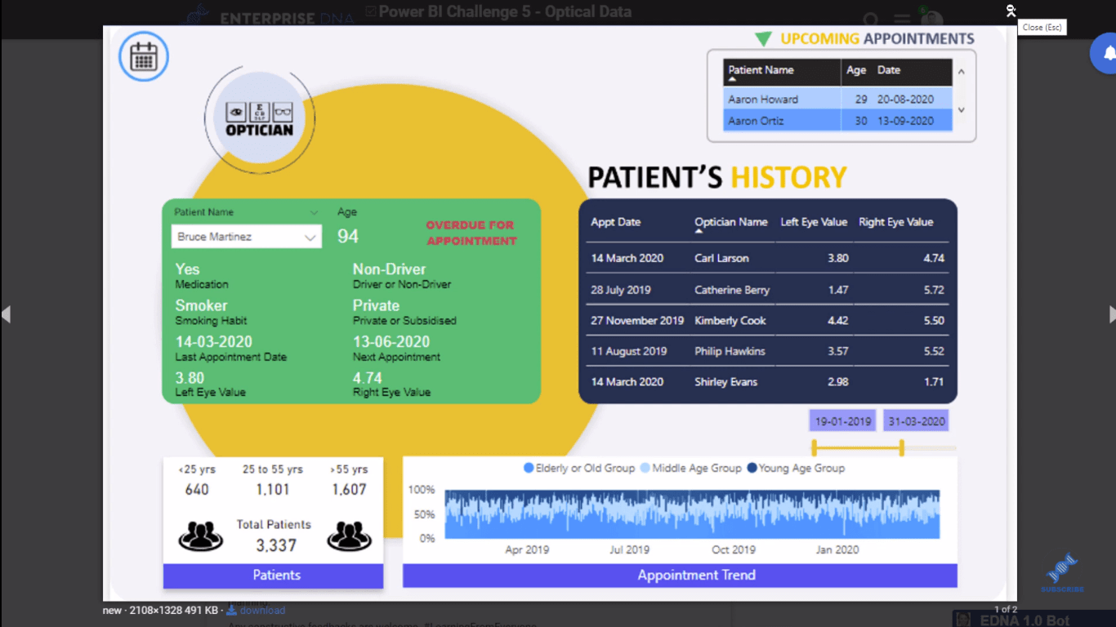Toggle Middle Age Group legend item
The image size is (1116, 627).
(x=690, y=469)
